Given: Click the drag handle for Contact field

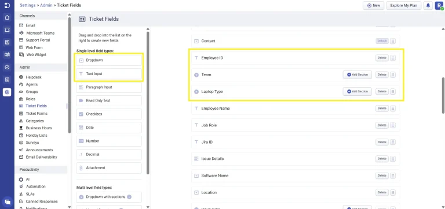Looking at the screenshot, I should coord(393,41).
